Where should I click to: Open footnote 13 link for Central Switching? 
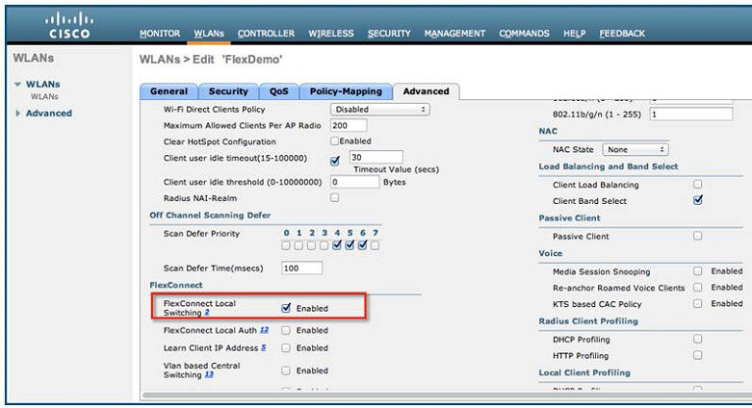pyautogui.click(x=209, y=375)
